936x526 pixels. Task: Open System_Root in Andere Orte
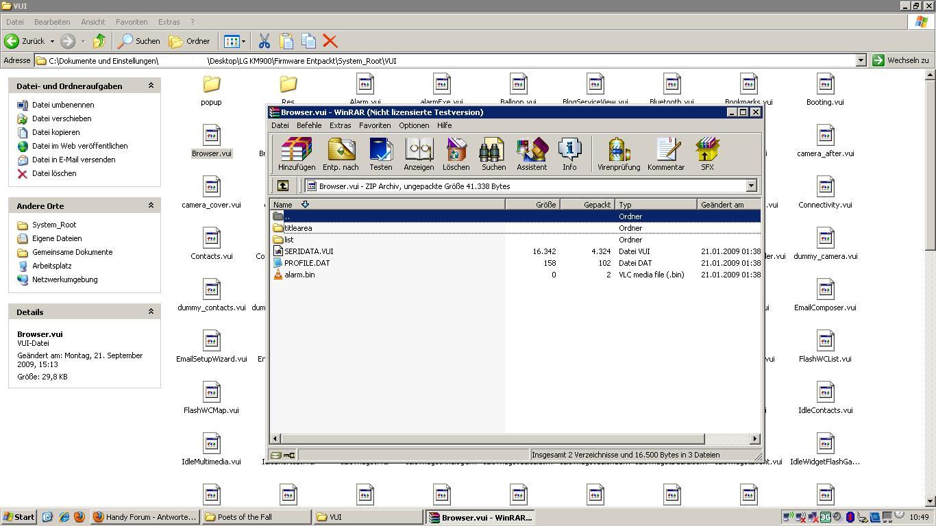point(54,225)
